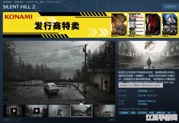Click the 全部评测 label

(x=122, y=91)
